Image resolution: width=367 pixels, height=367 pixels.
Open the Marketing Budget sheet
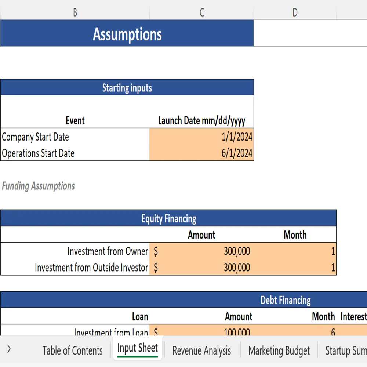coord(279,350)
